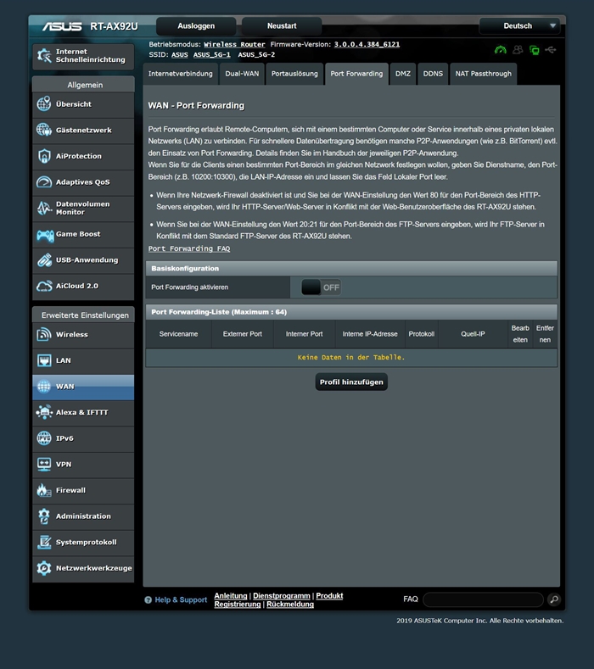Click the Wireless Router operation mode link
Image resolution: width=594 pixels, height=669 pixels.
234,44
